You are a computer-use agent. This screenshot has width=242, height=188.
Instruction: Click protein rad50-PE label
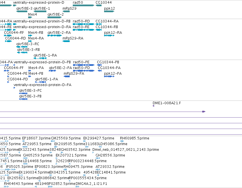[x=81, y=62]
